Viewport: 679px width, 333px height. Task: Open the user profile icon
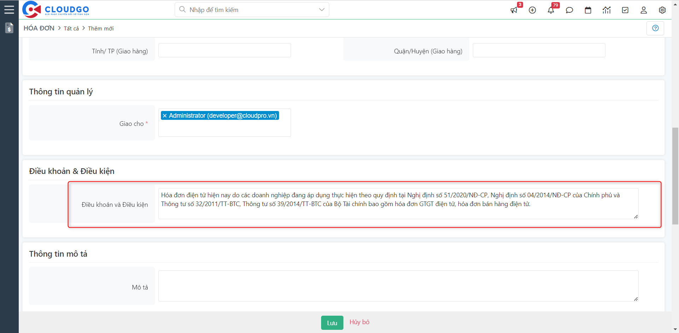[644, 10]
